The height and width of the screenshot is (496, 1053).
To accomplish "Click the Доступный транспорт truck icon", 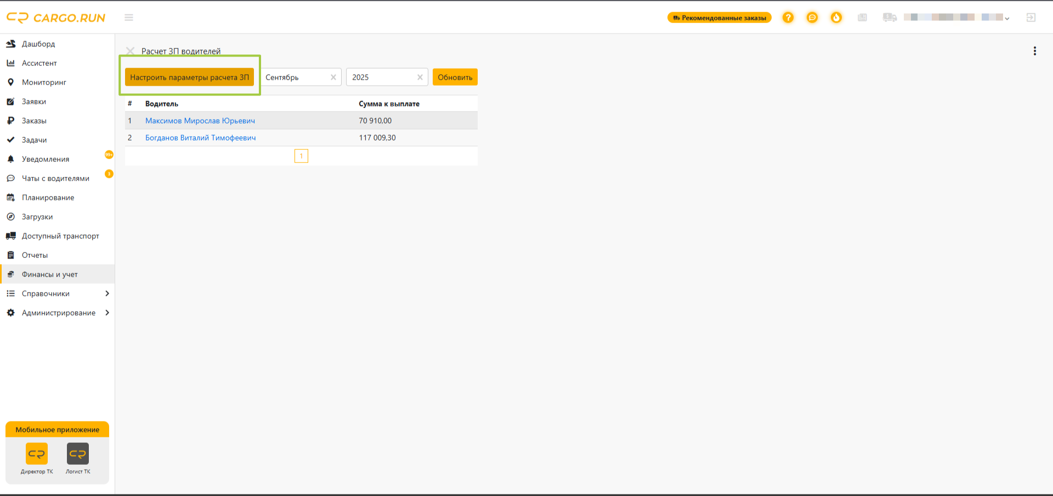I will [x=10, y=236].
